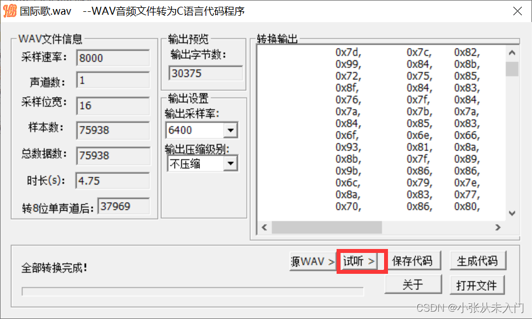This screenshot has height=319, width=532.
Task: Click the 转8位单声道后 field showing 37969
Action: pos(124,206)
